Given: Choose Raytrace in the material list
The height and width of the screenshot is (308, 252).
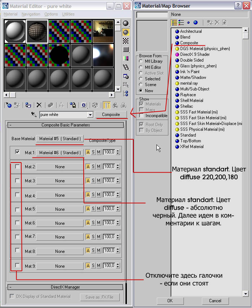Looking at the screenshot, I should [188, 95].
